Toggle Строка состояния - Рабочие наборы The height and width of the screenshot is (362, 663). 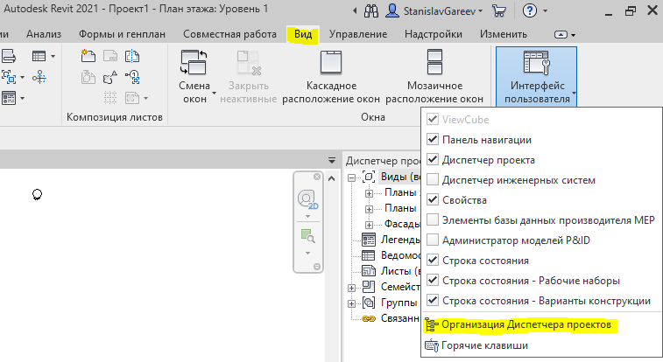tap(432, 280)
